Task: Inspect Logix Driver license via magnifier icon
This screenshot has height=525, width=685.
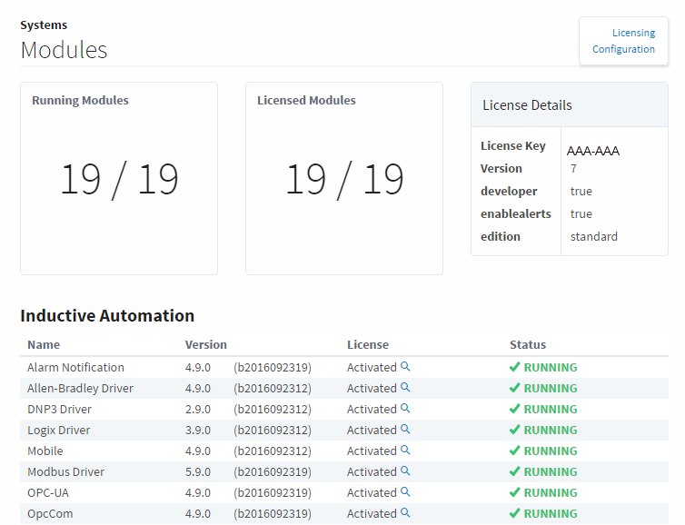Action: [406, 430]
